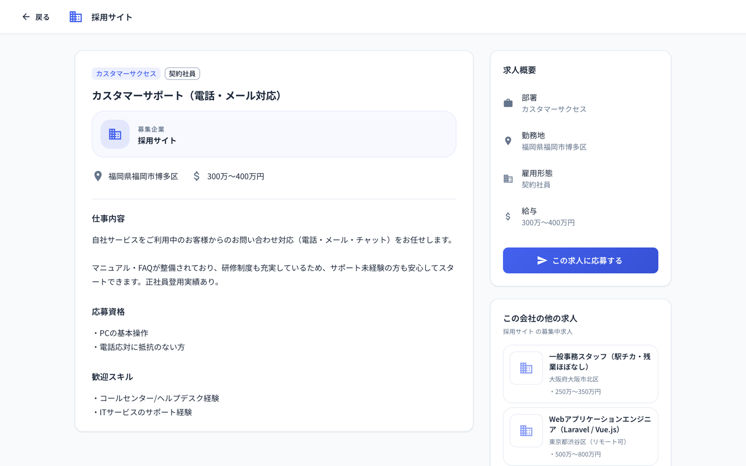
Task: Apply with the この求人に応募する button
Action: pyautogui.click(x=580, y=260)
